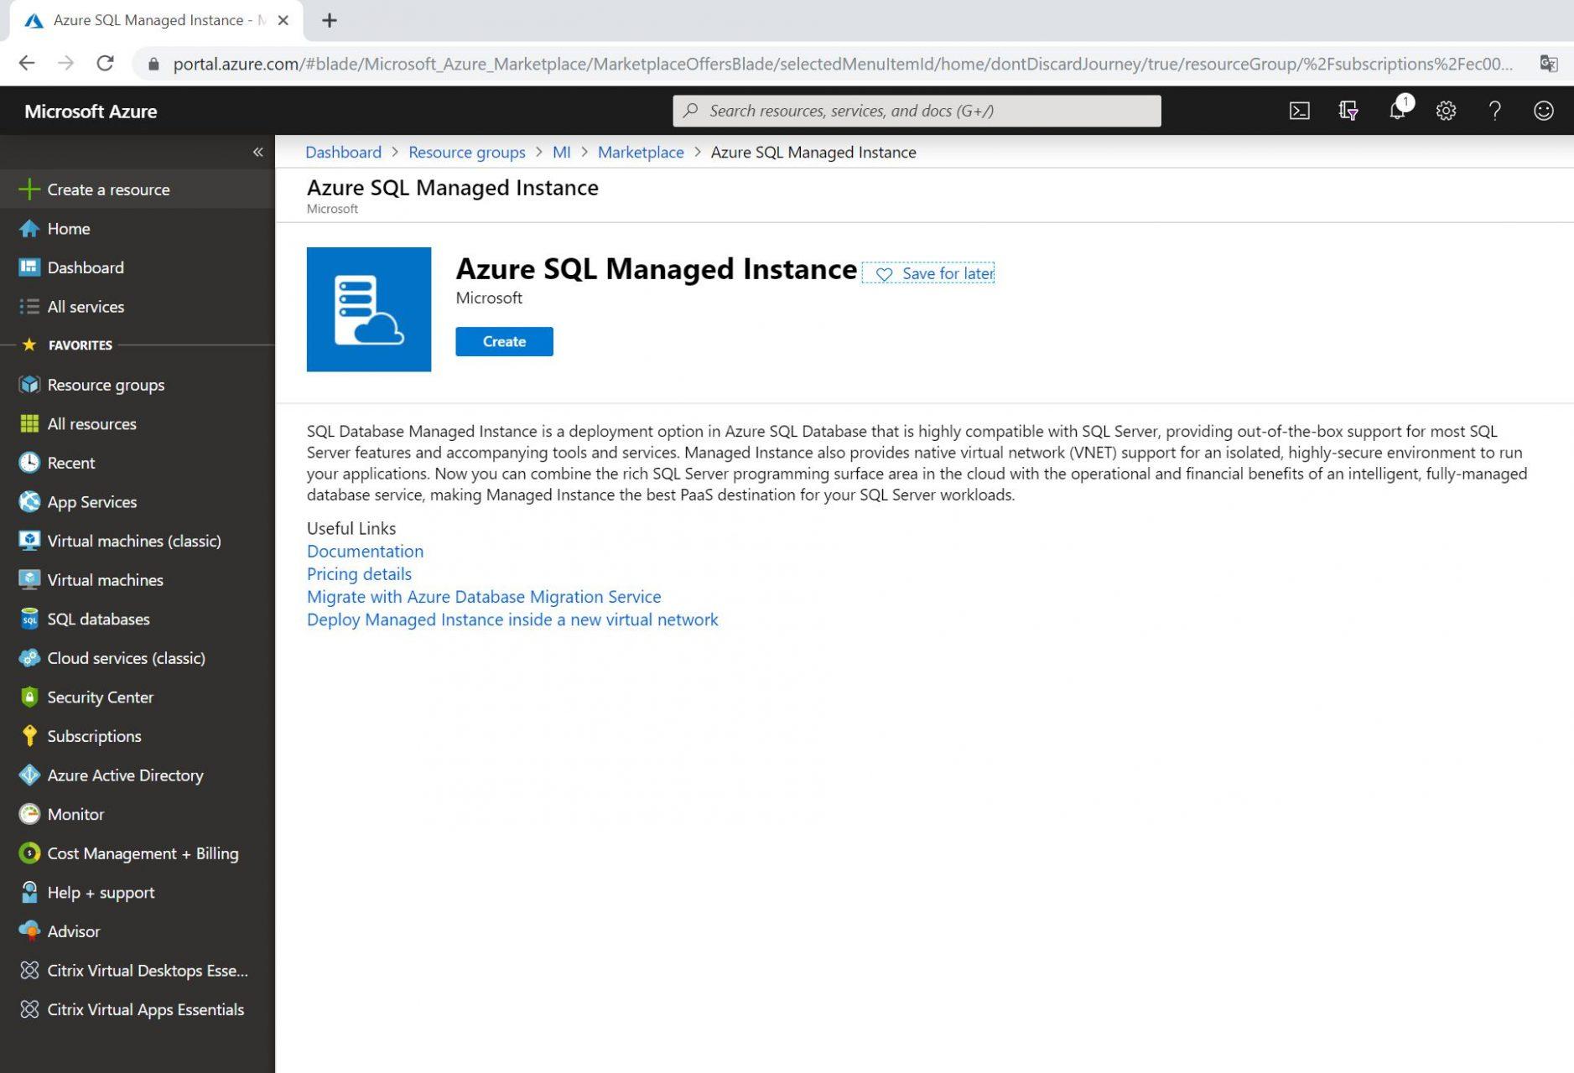
Task: Click the Create button
Action: (503, 341)
